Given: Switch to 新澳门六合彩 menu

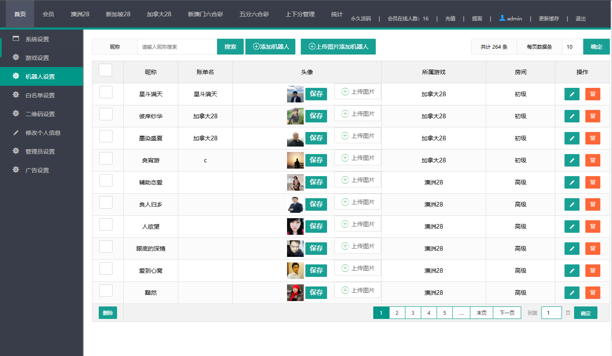Looking at the screenshot, I should (205, 14).
